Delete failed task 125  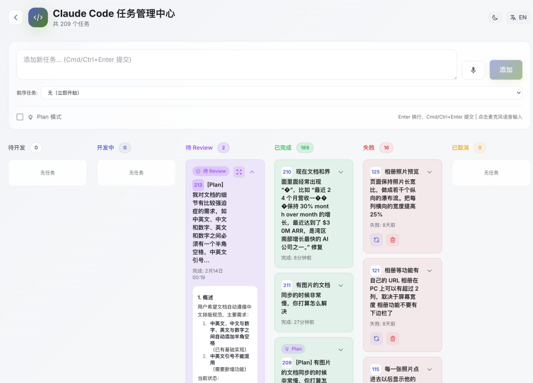(x=393, y=240)
